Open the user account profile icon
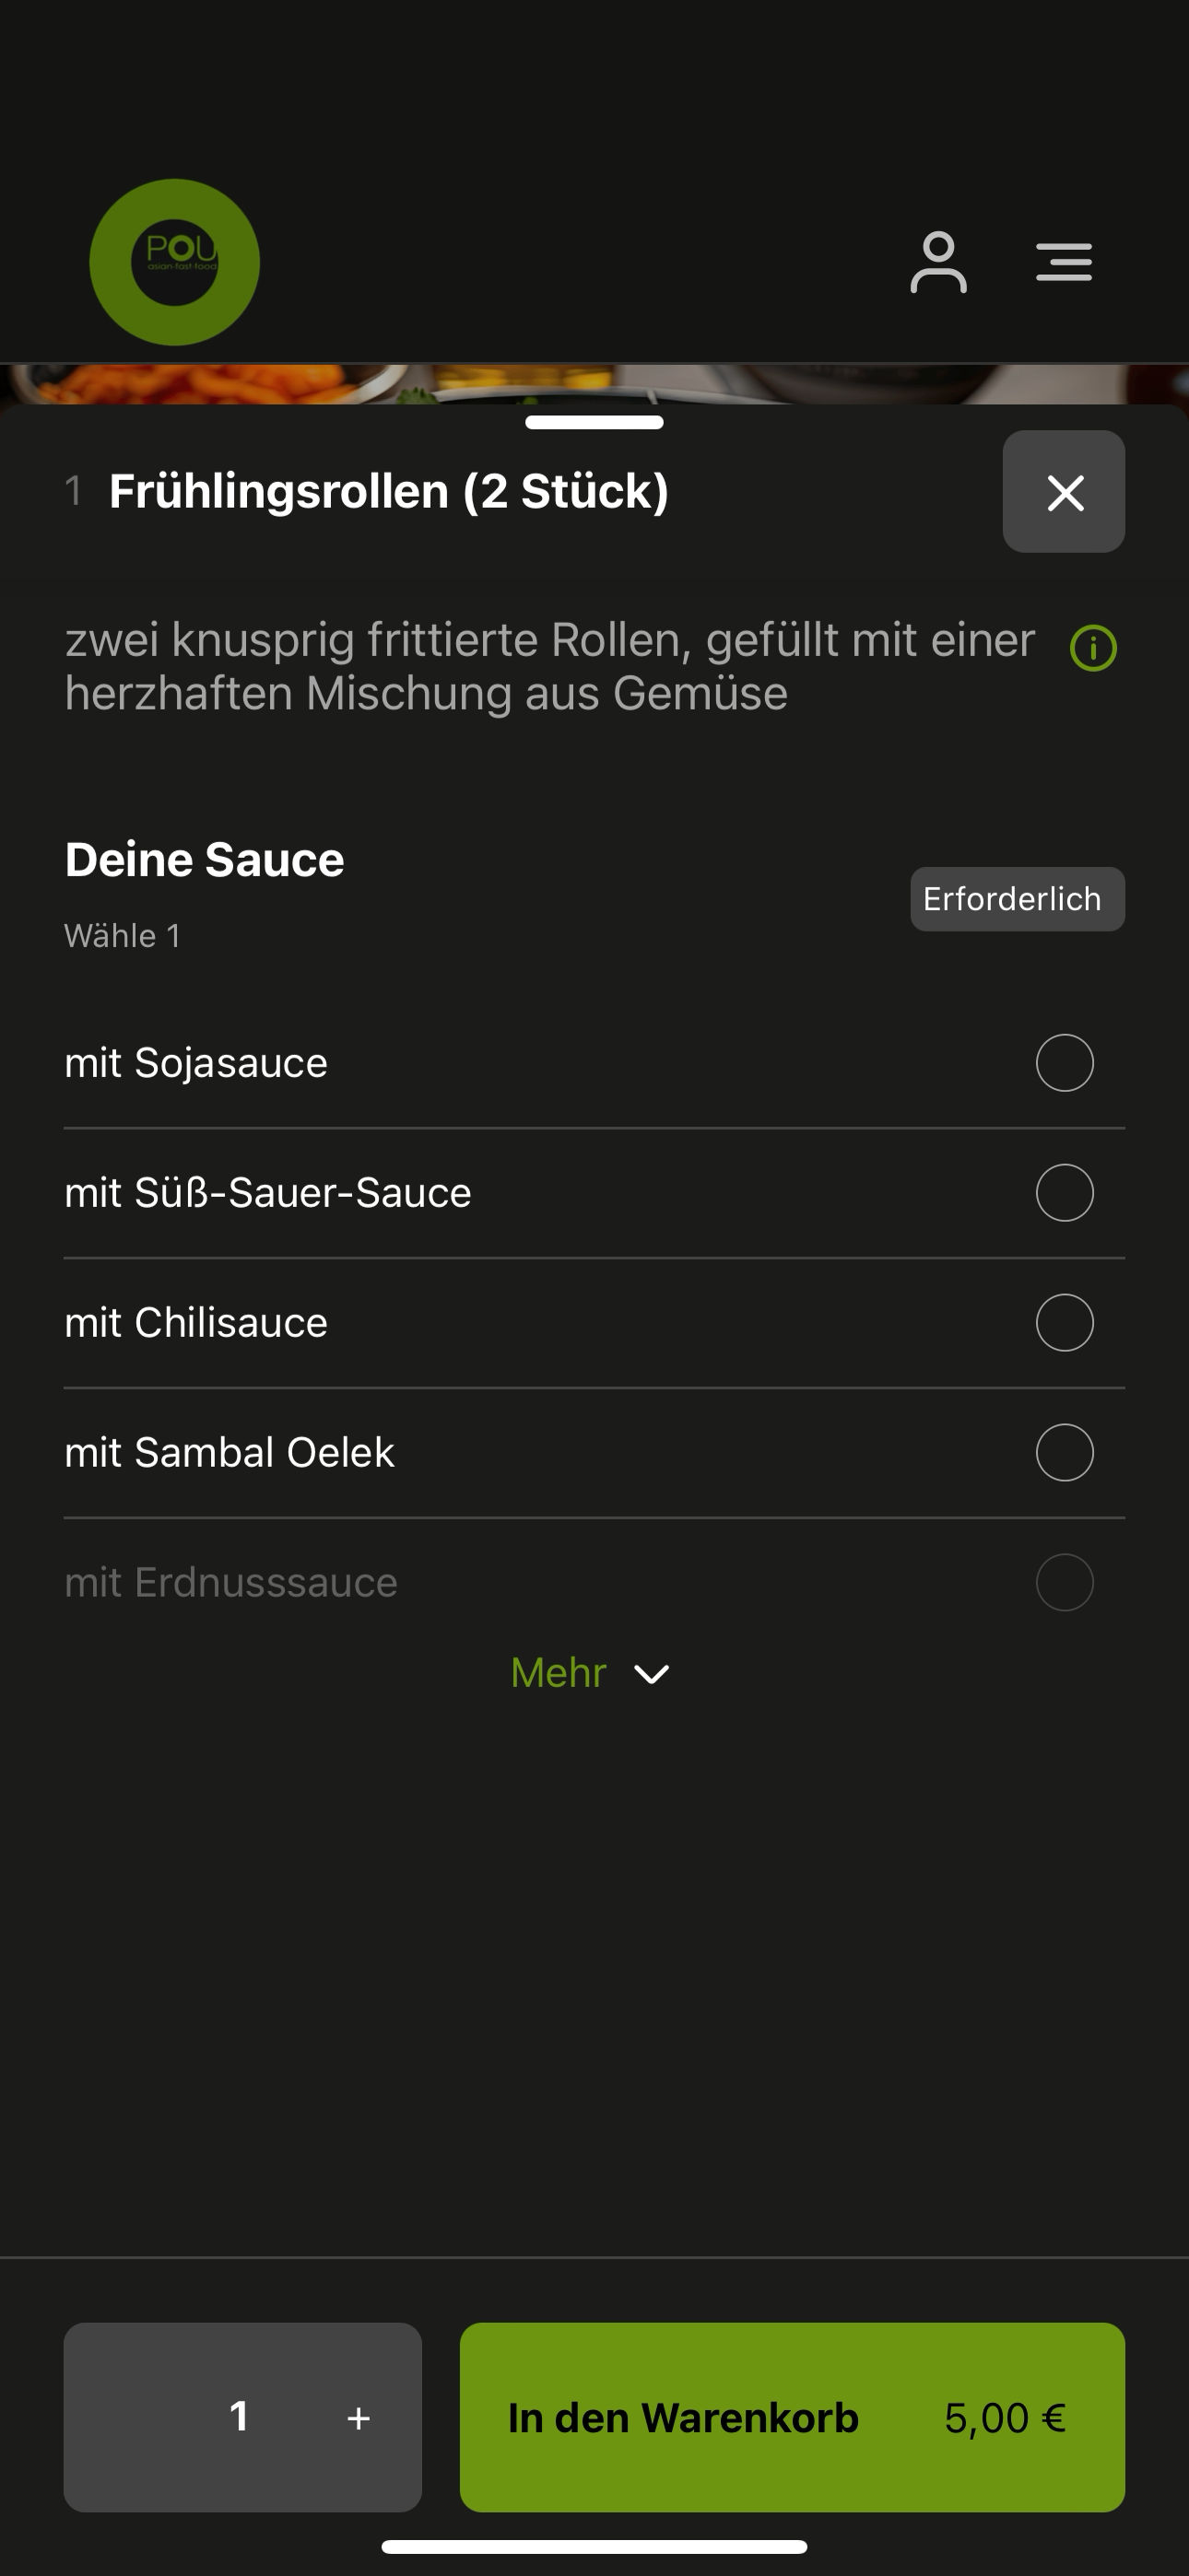Image resolution: width=1189 pixels, height=2576 pixels. pos(937,262)
